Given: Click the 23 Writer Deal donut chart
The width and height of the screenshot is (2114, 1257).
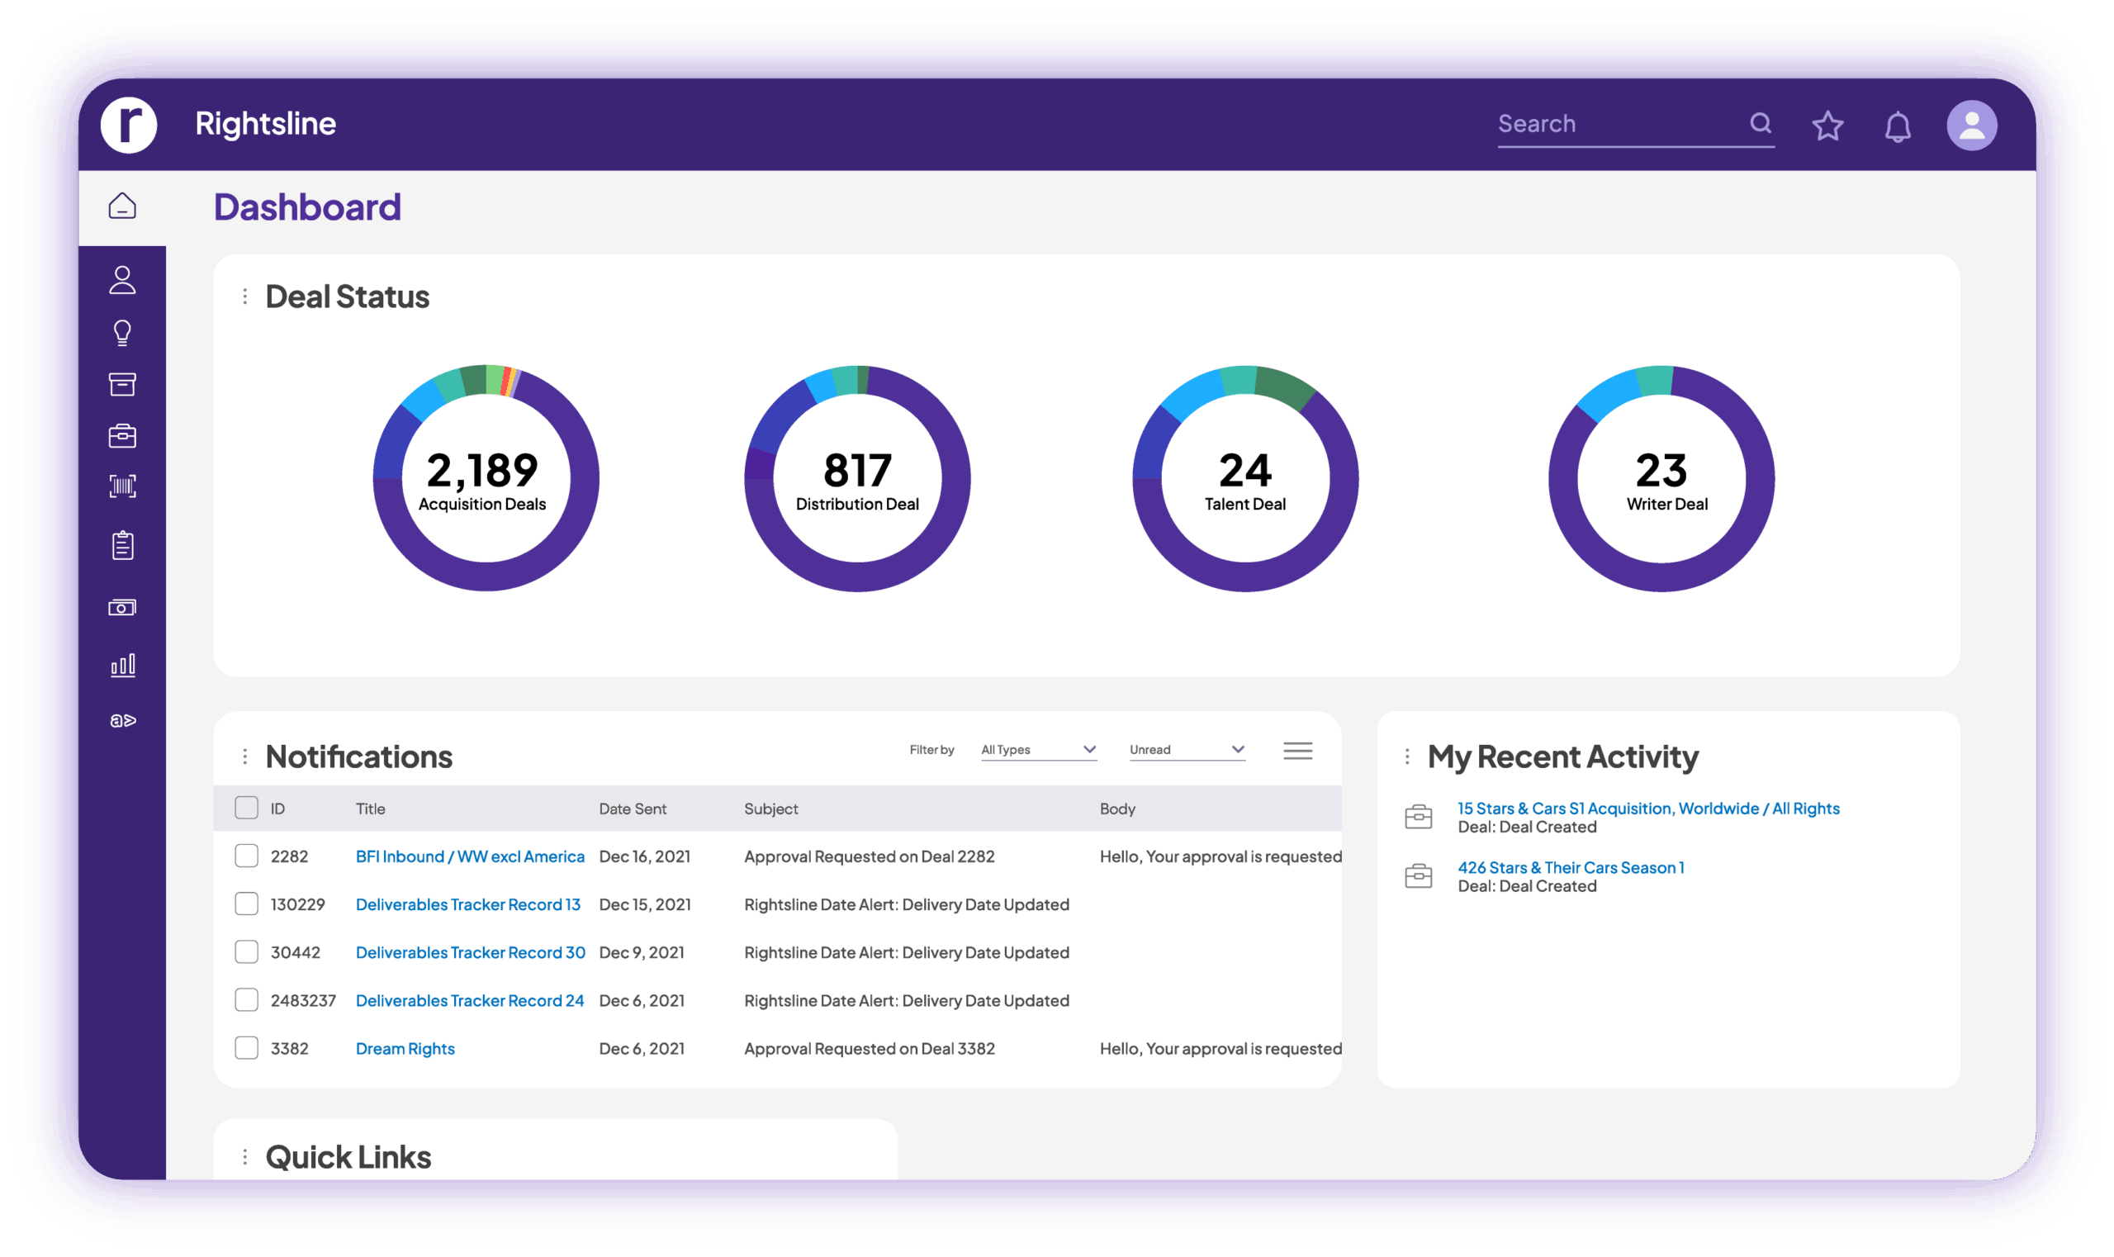Looking at the screenshot, I should (x=1661, y=477).
